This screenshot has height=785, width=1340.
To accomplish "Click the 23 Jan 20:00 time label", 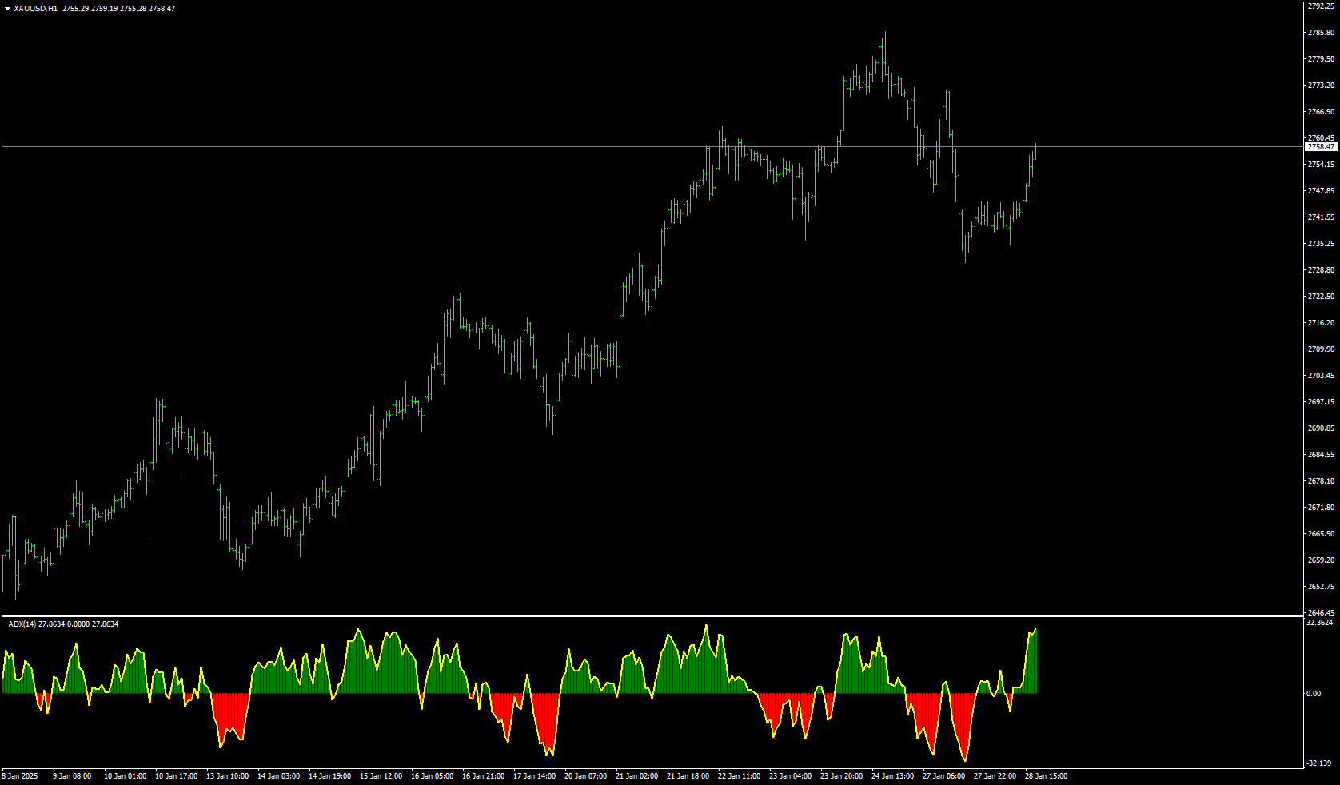I will coord(841,775).
